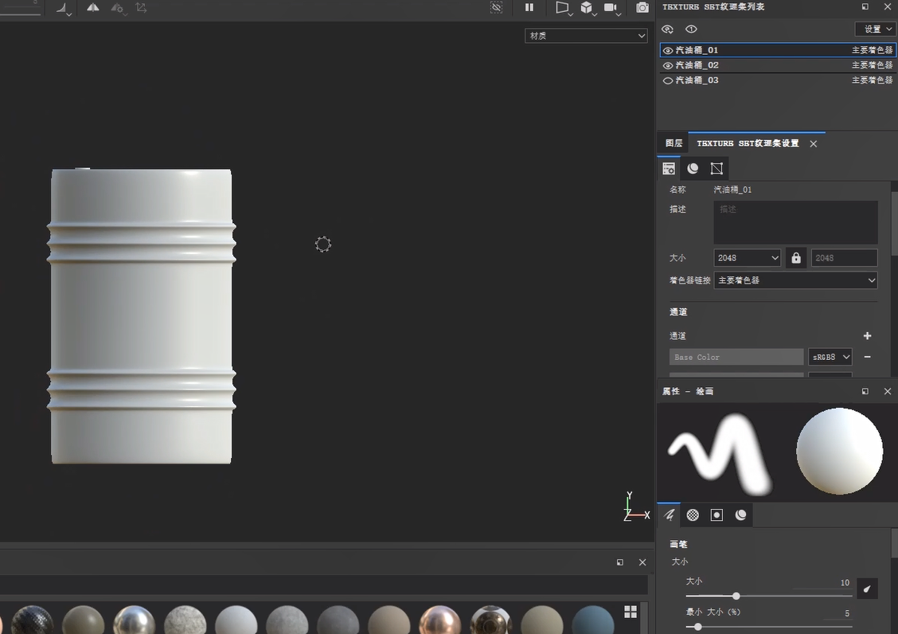
Task: Switch to the 图层 tab
Action: (x=673, y=143)
